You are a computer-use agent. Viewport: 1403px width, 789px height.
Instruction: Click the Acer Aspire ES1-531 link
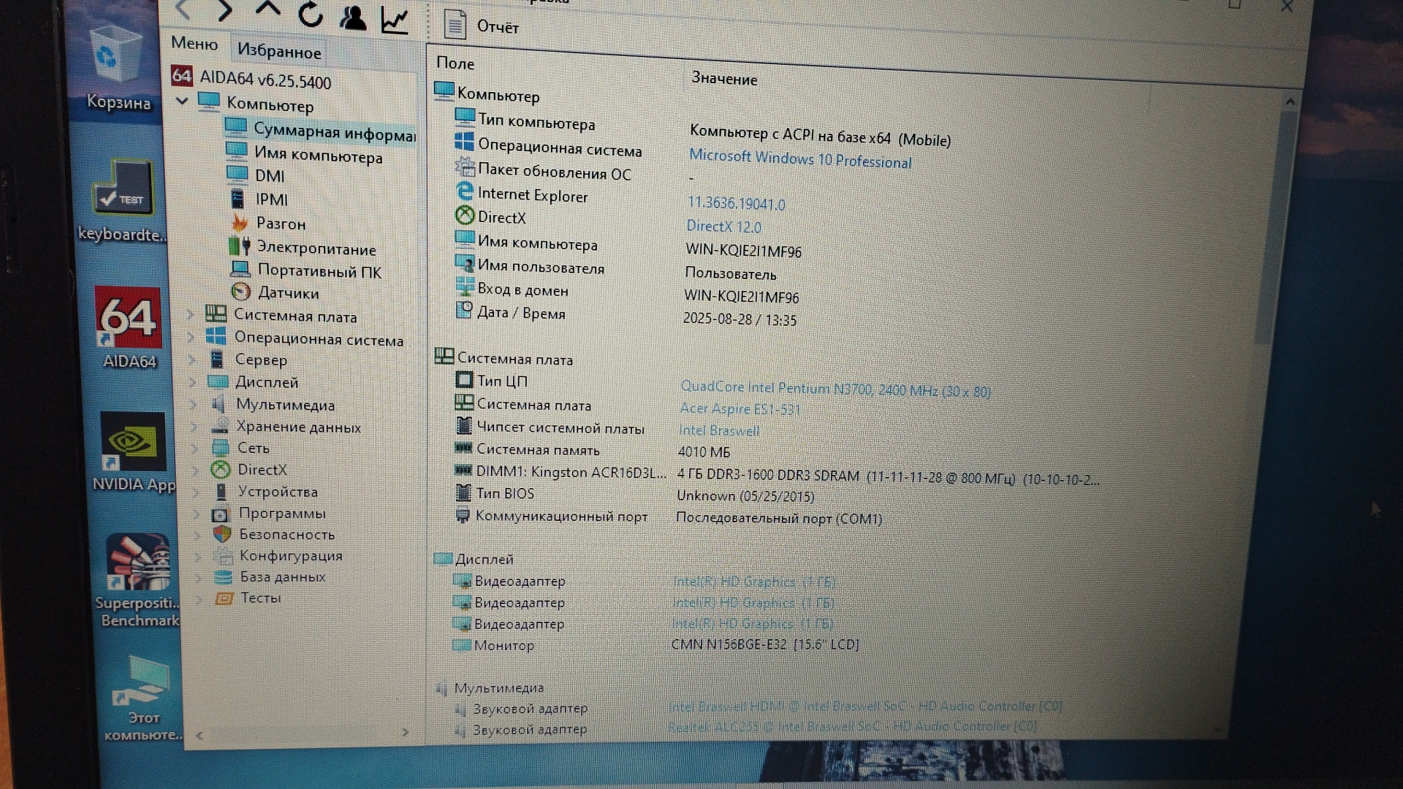click(x=739, y=409)
